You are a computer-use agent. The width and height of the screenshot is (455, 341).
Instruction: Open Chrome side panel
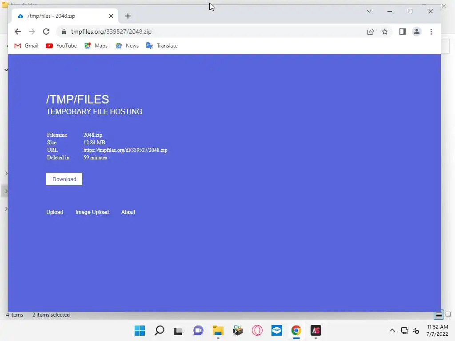click(x=403, y=32)
